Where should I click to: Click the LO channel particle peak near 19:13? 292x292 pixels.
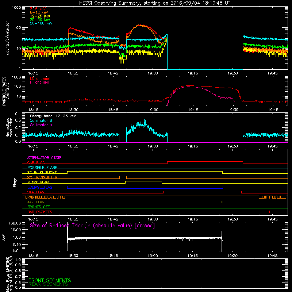[190, 86]
